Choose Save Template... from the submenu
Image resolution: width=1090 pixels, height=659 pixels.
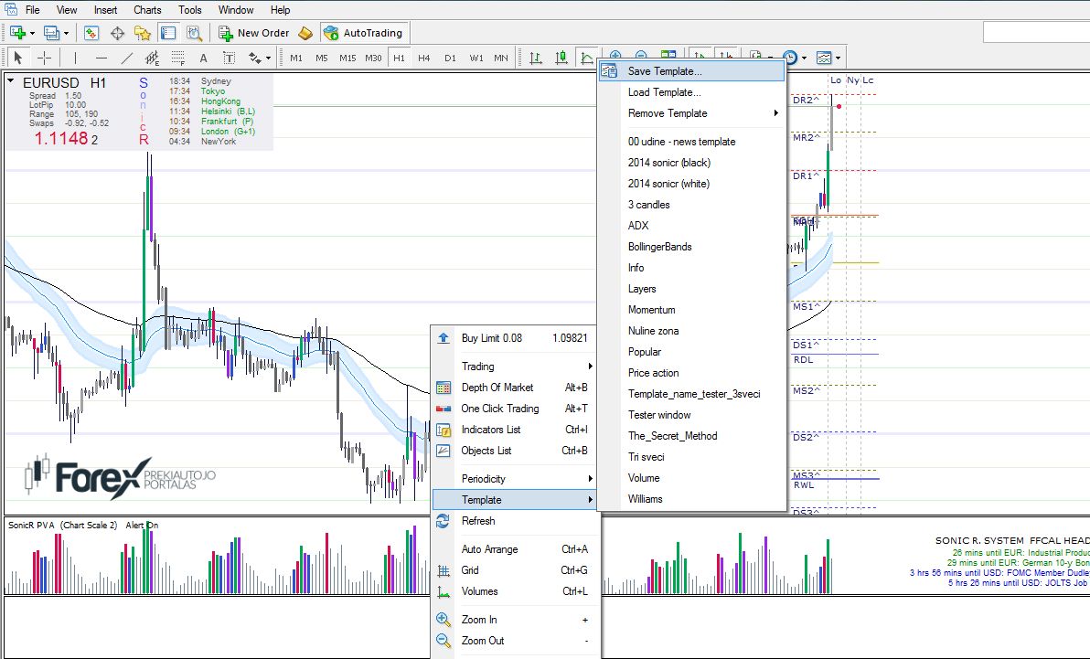692,71
